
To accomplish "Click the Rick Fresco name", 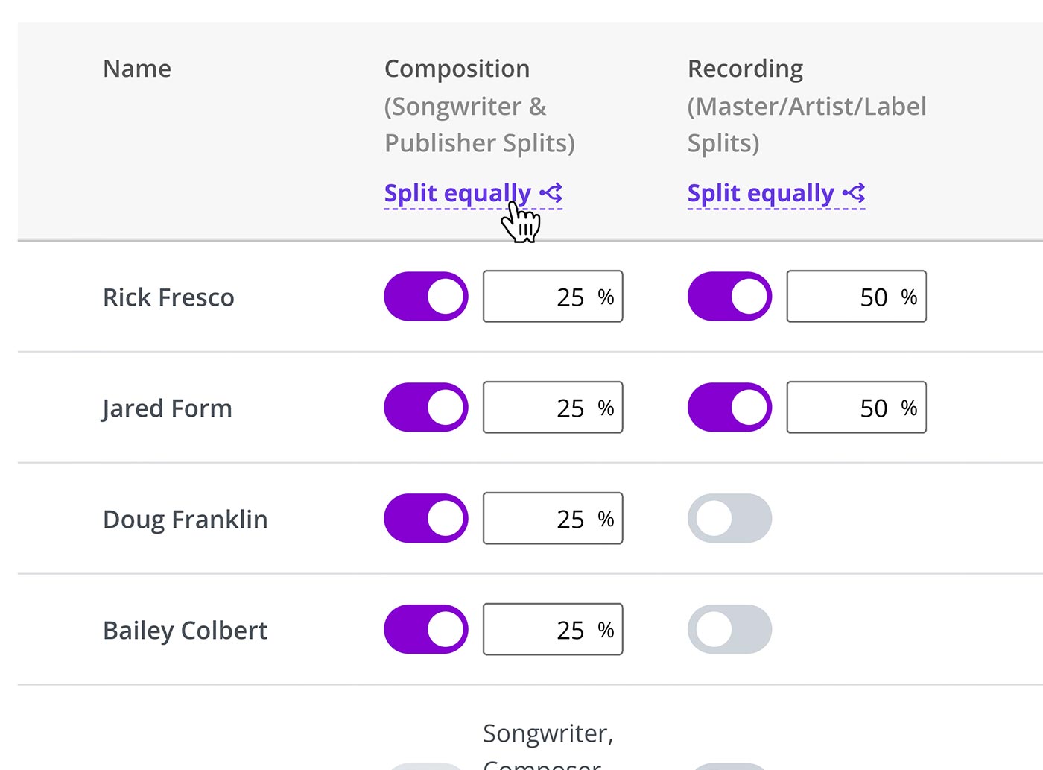I will coord(168,297).
